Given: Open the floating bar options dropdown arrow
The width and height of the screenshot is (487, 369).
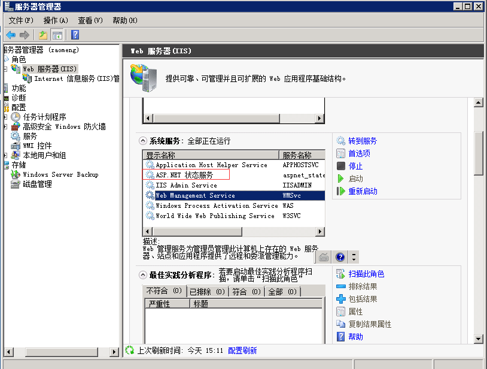Looking at the screenshot, I should point(354,258).
